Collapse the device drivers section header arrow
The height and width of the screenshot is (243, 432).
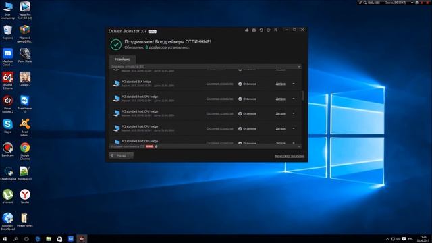[299, 67]
